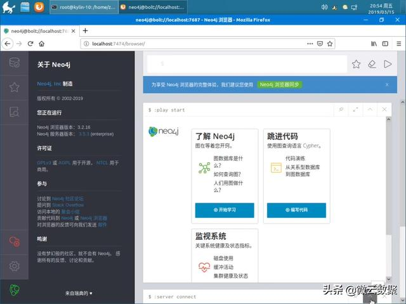Viewport: 406px width, 304px height.
Task: Open the Neo4j, Inc link
Action: [x=49, y=84]
